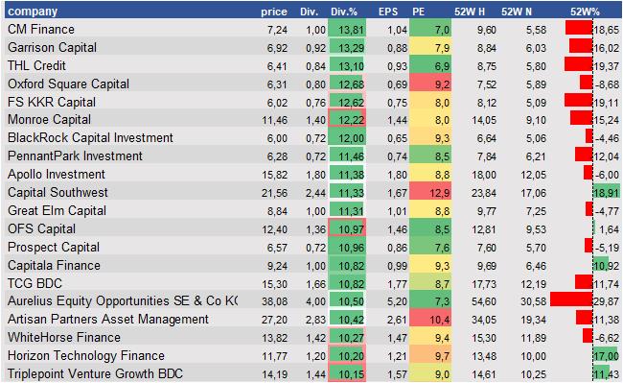
Task: Select the Oxford Square Capital row
Action: (x=313, y=84)
